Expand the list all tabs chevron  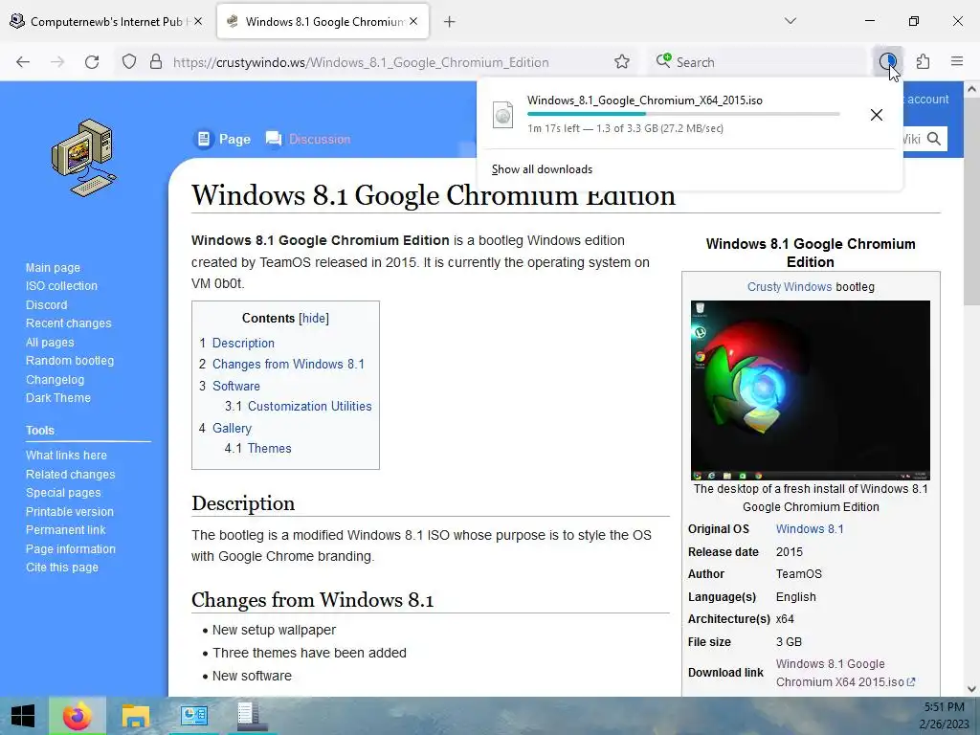[x=790, y=21]
